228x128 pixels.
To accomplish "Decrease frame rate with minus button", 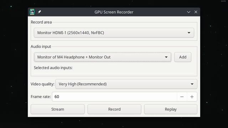I will [x=182, y=97].
